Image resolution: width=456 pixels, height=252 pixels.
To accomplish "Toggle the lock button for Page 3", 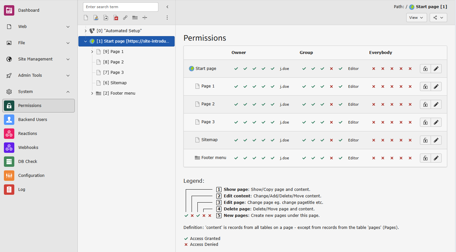I will [425, 122].
